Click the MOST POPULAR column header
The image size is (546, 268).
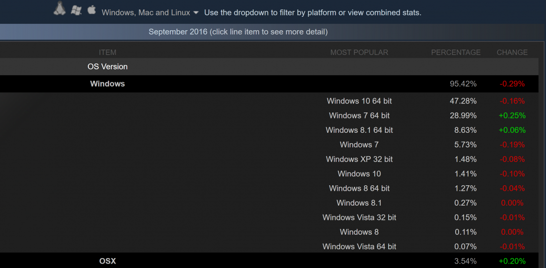pos(359,53)
